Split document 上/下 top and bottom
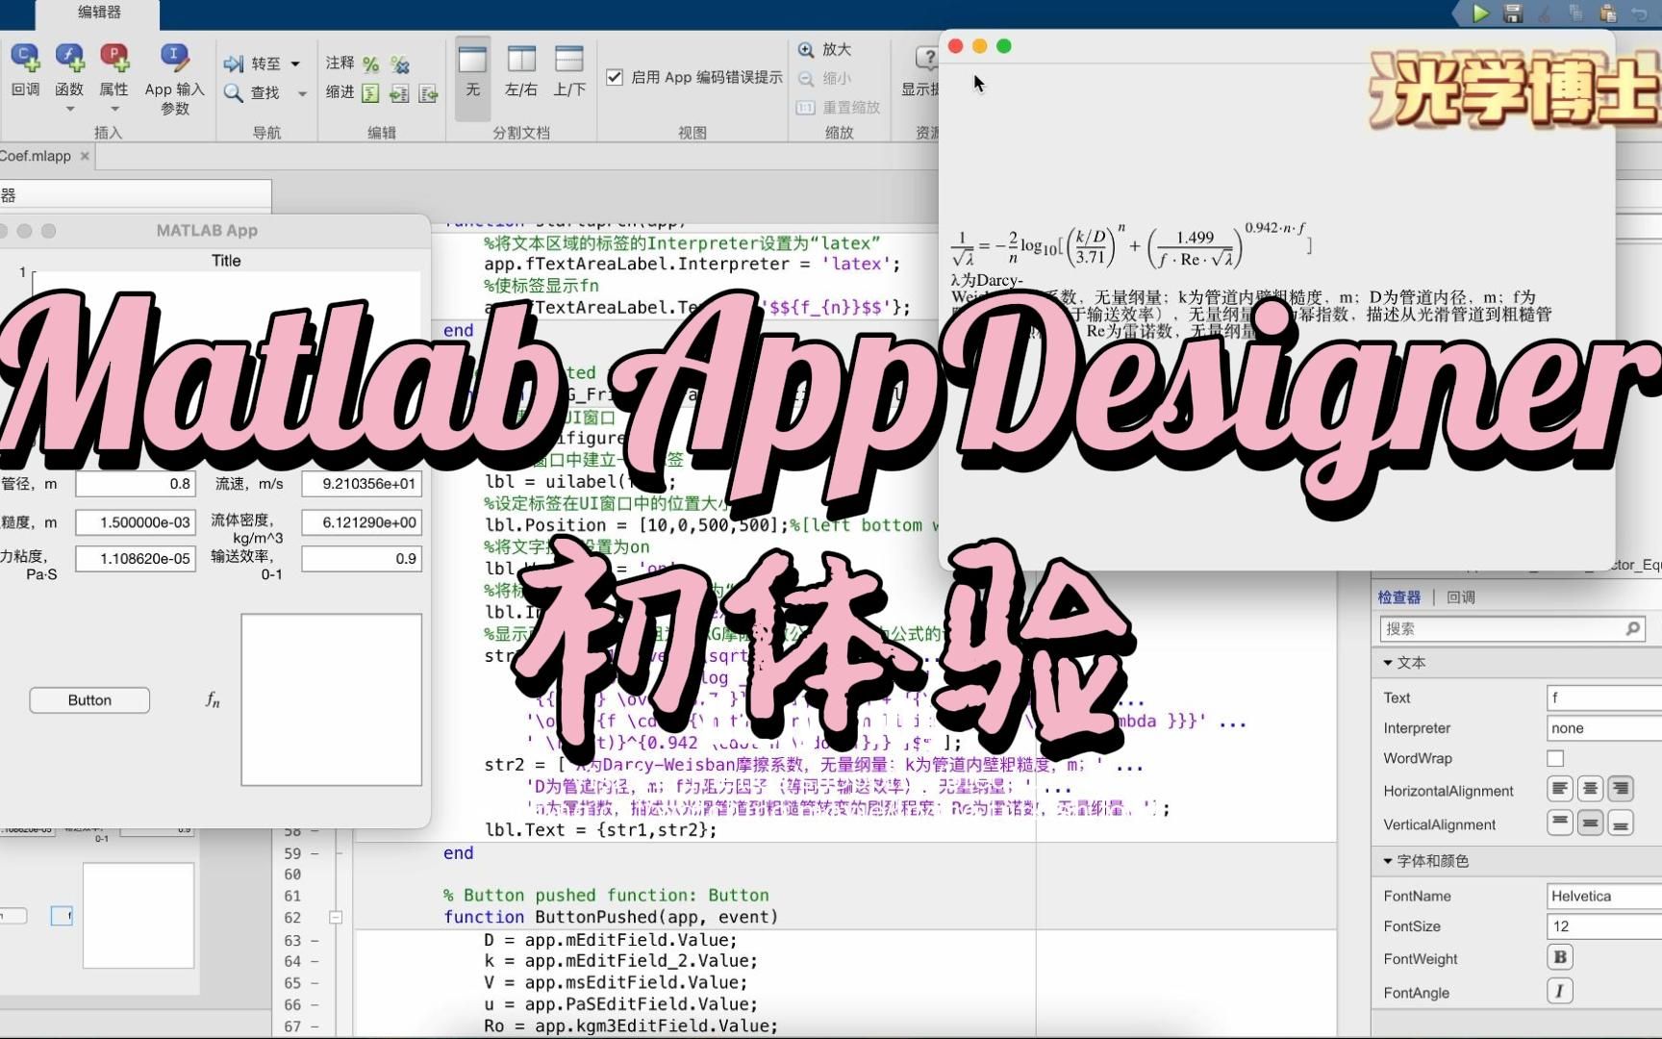 point(569,72)
